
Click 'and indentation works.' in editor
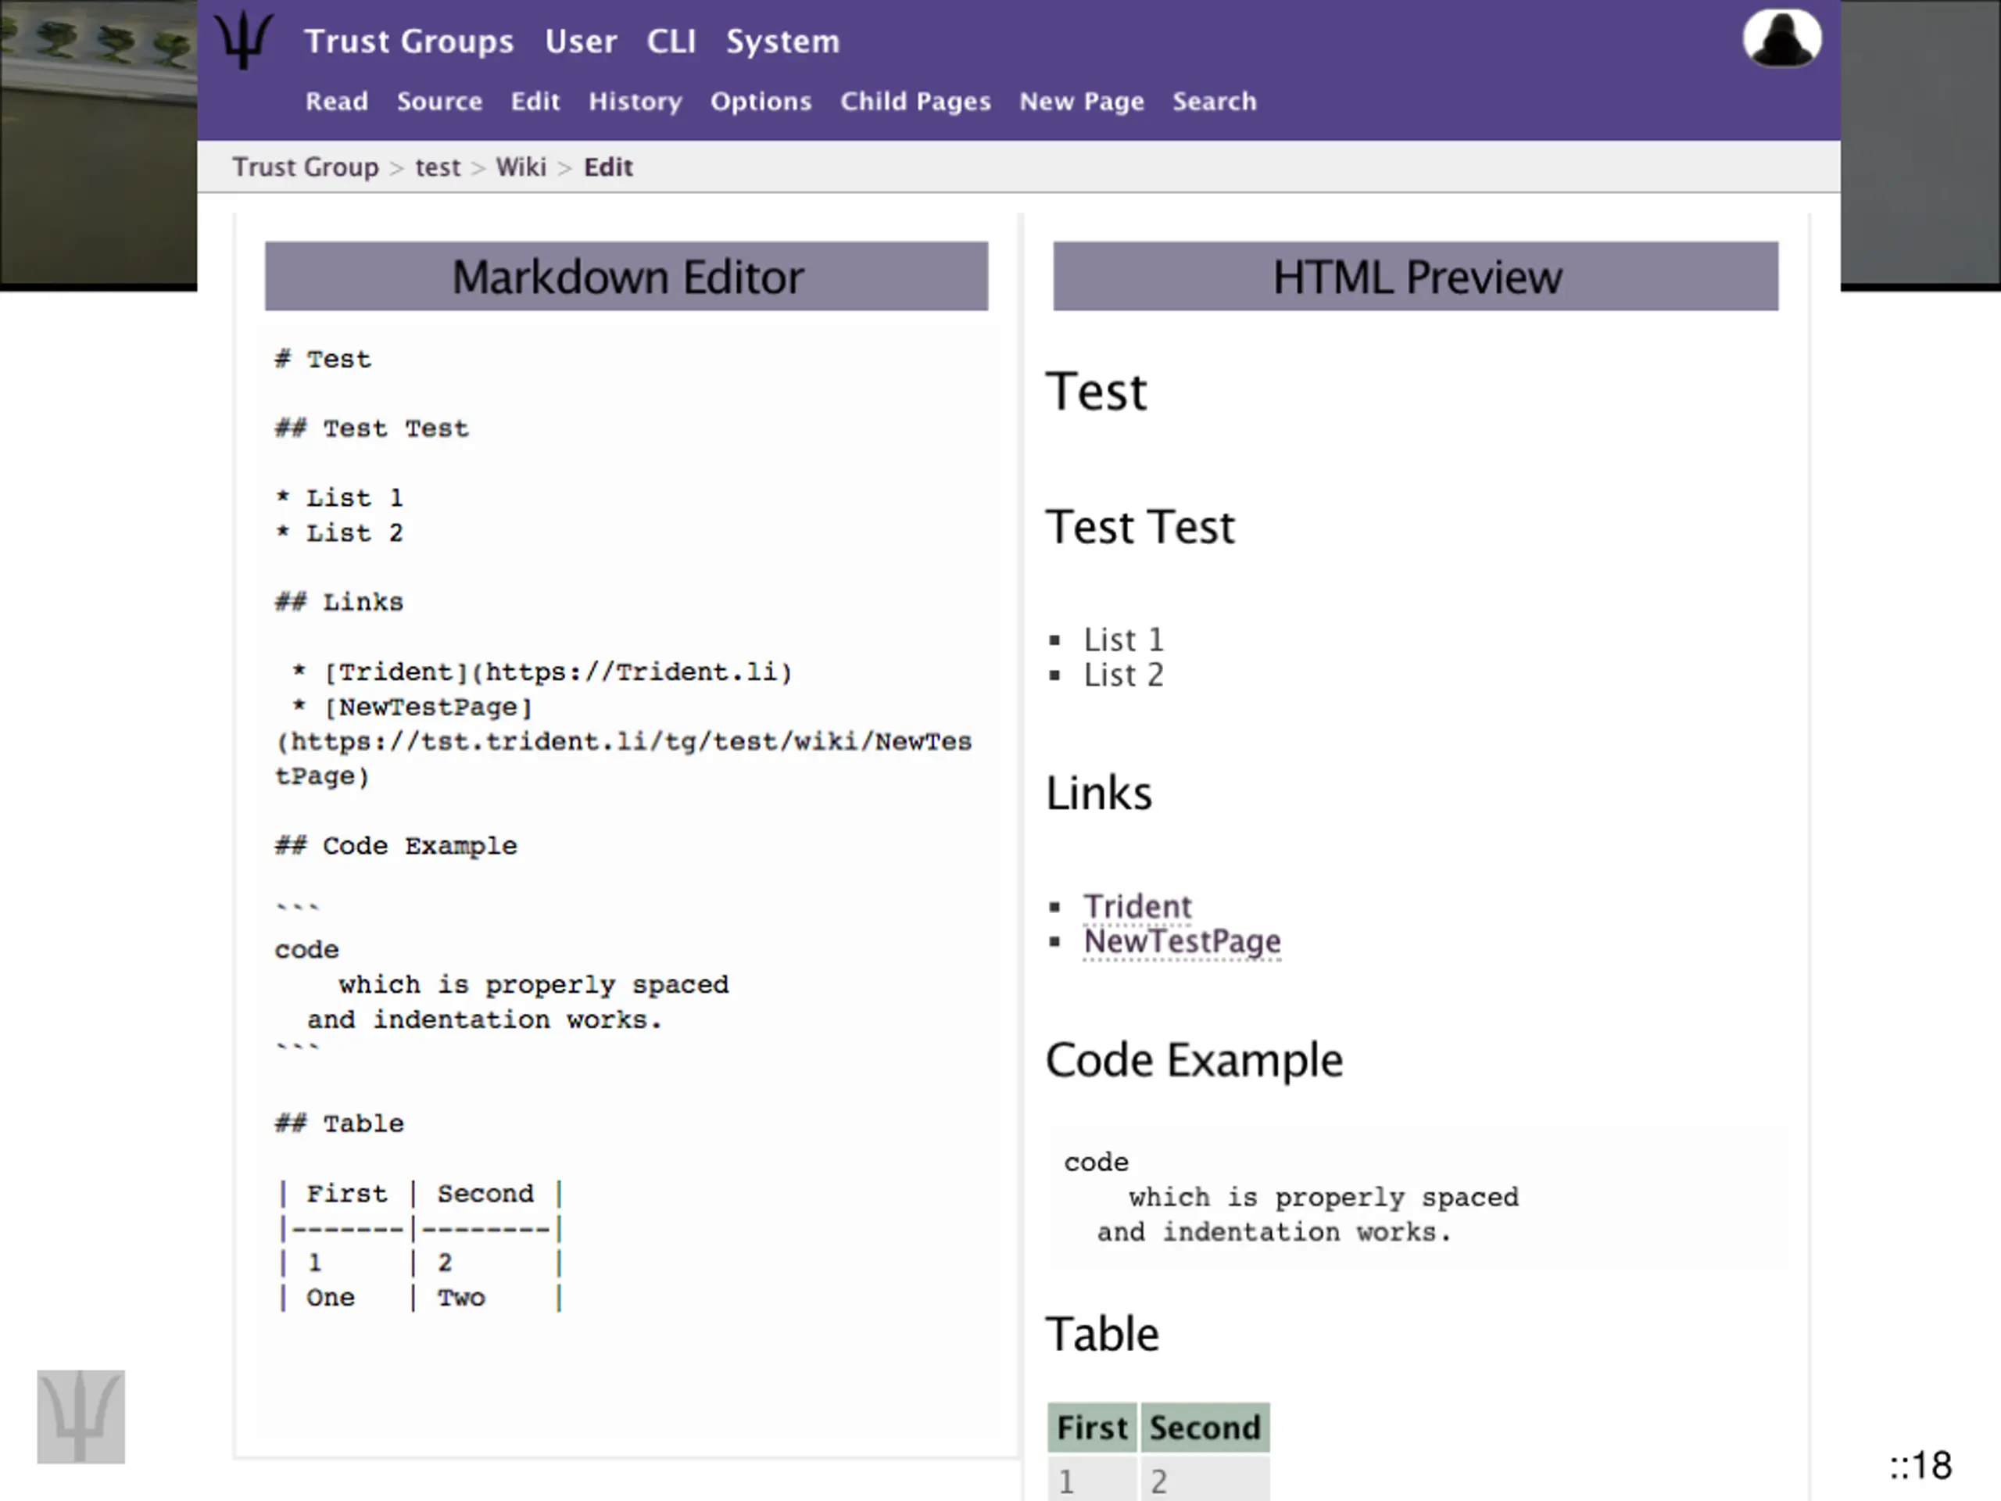(485, 1019)
